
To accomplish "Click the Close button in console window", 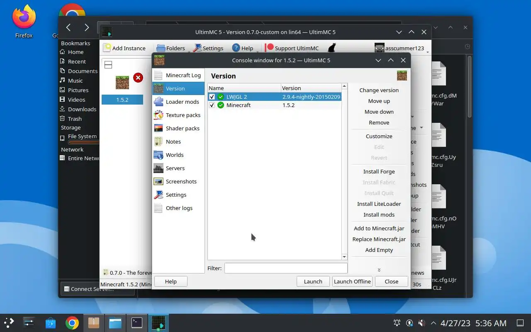I will point(391,281).
